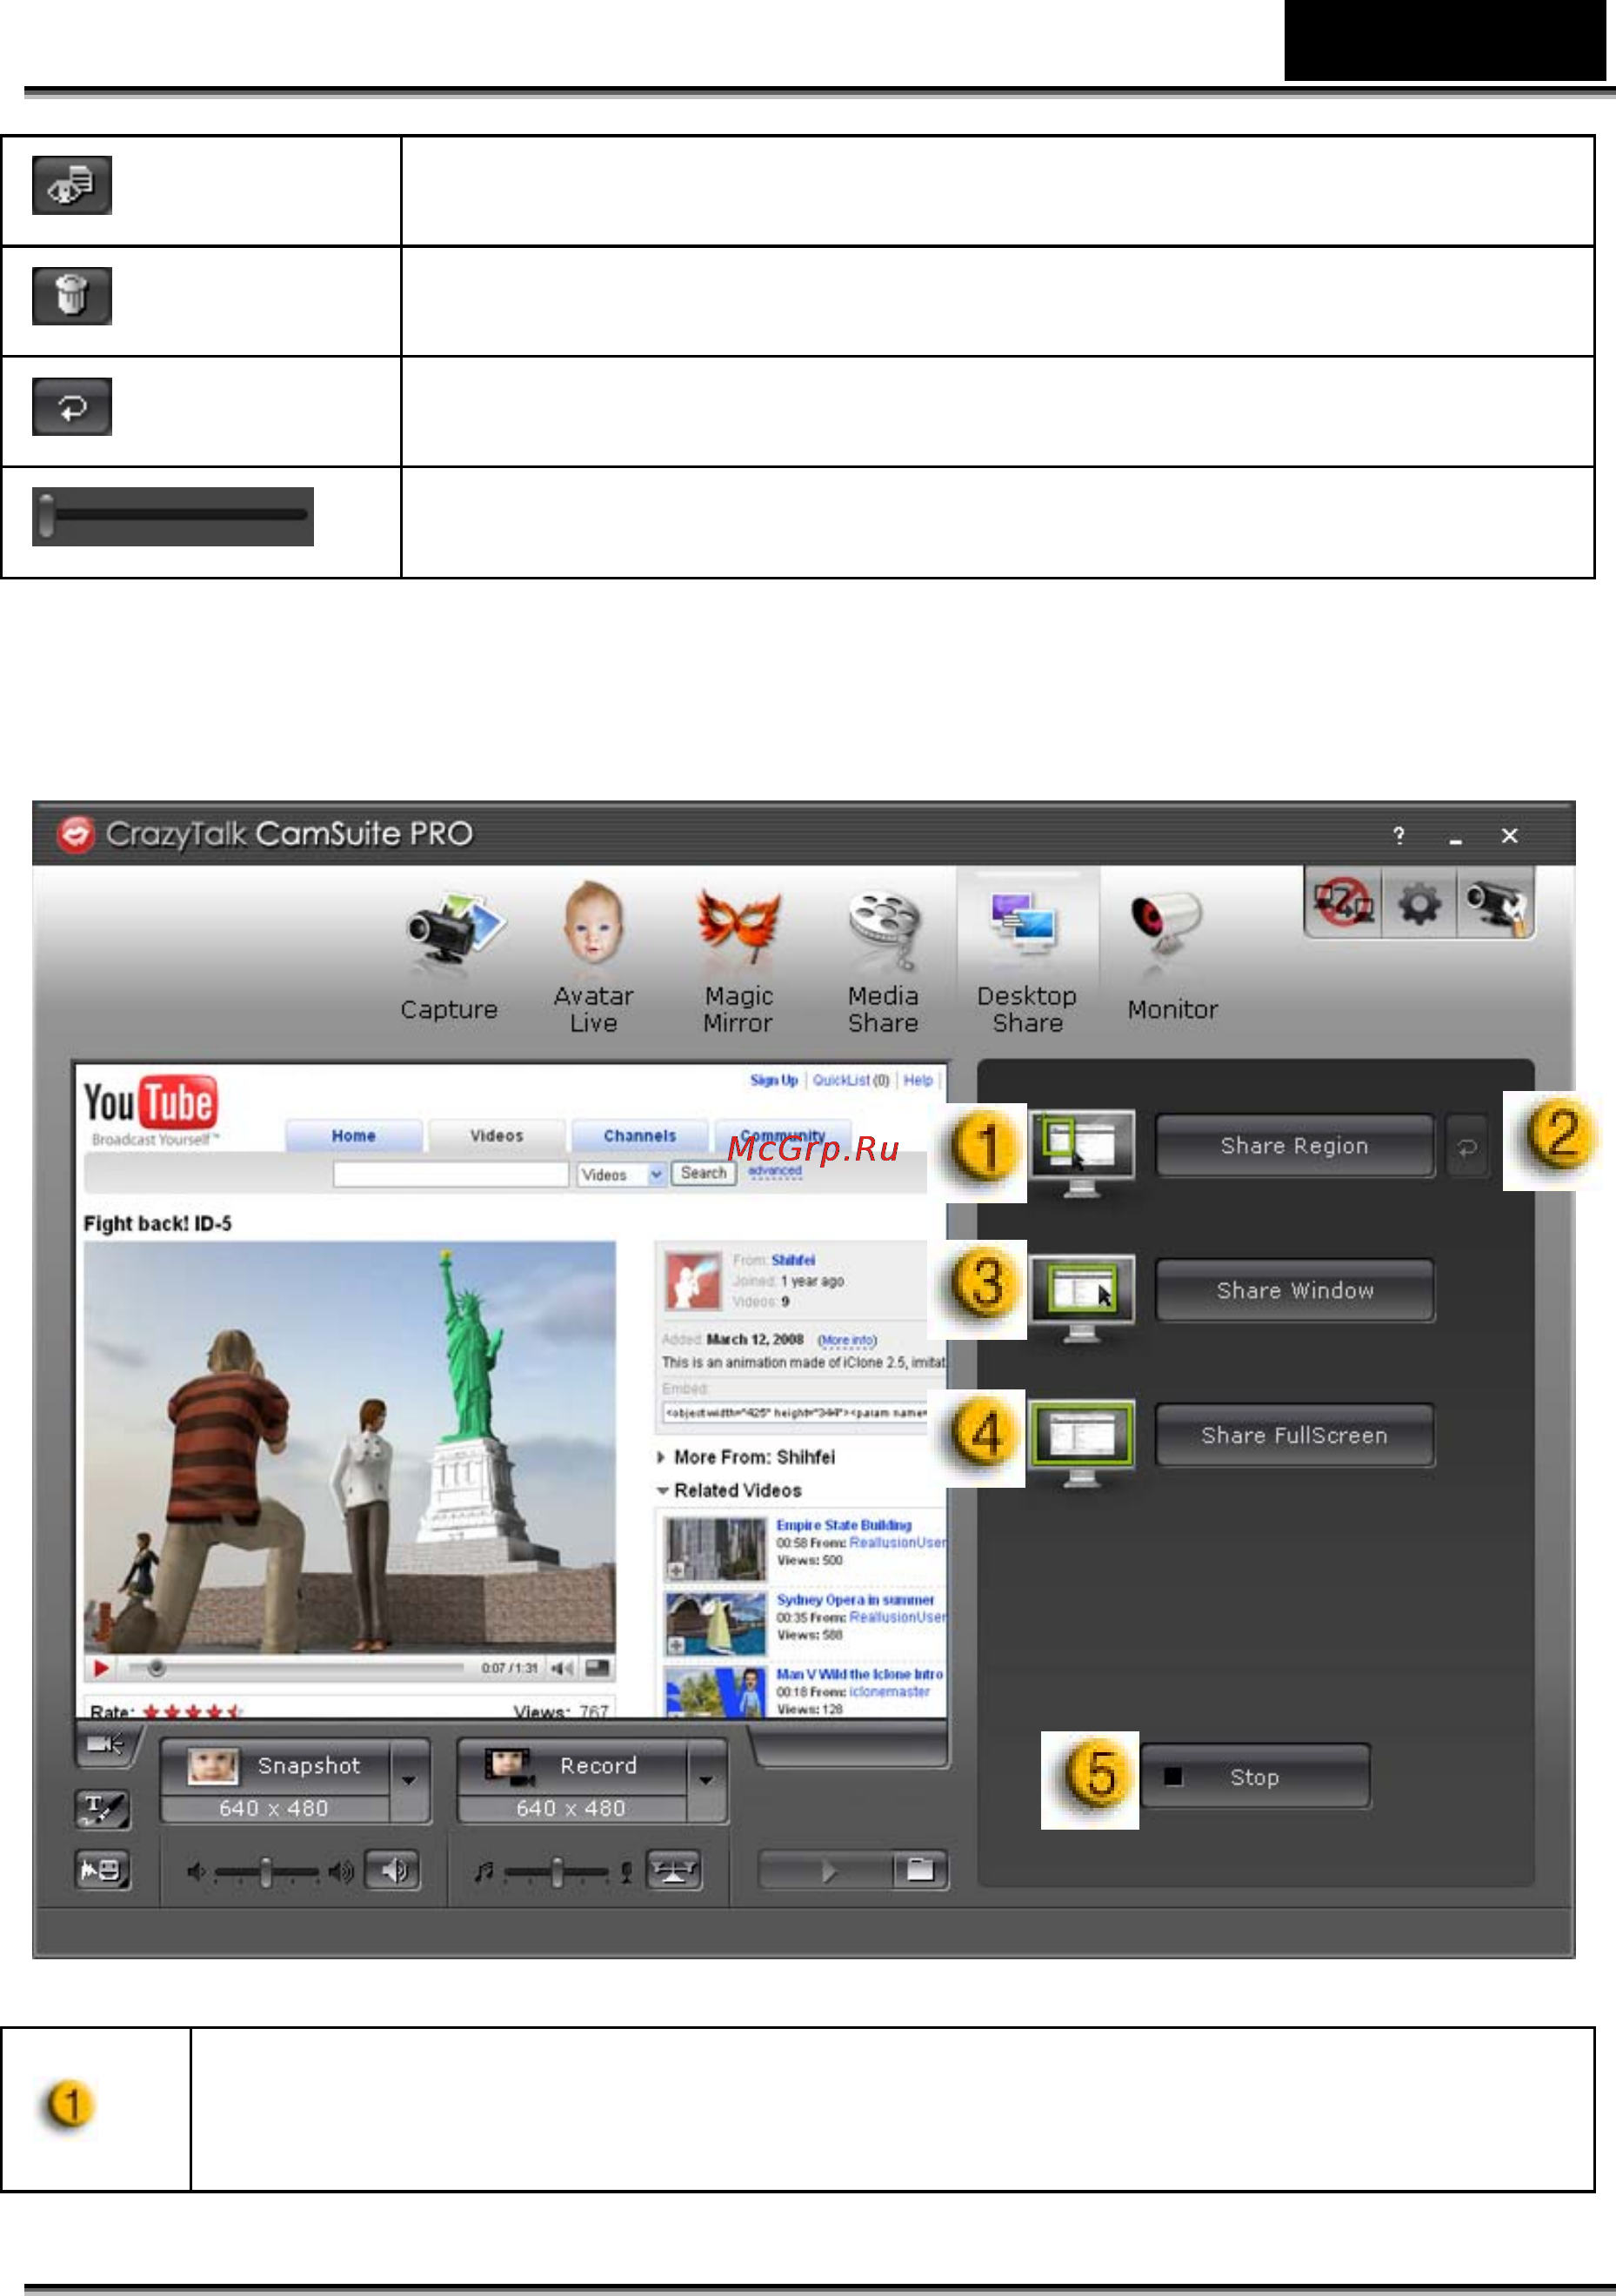Click the Share Region button
The image size is (1616, 2296).
click(1294, 1146)
